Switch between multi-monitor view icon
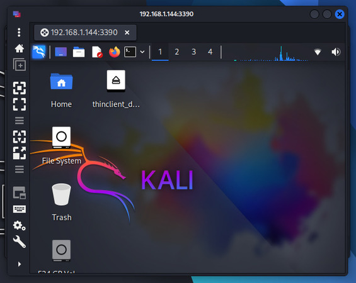 (20, 193)
